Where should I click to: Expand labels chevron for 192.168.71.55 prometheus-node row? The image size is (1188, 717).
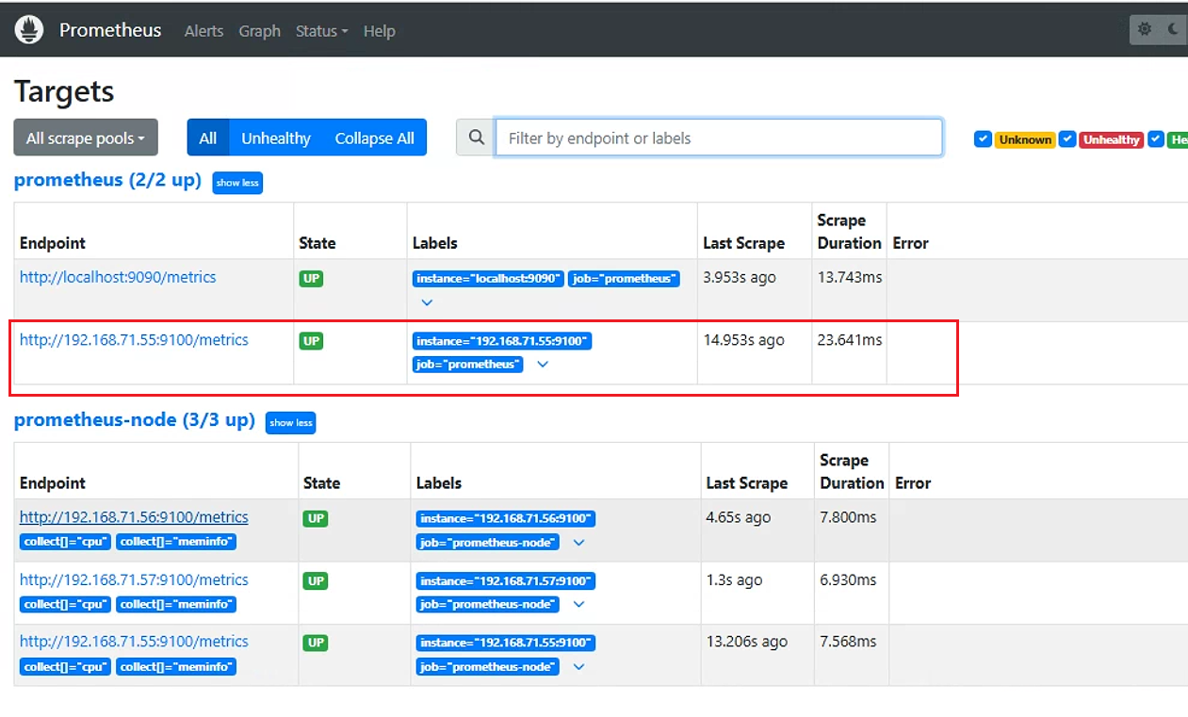tap(579, 667)
